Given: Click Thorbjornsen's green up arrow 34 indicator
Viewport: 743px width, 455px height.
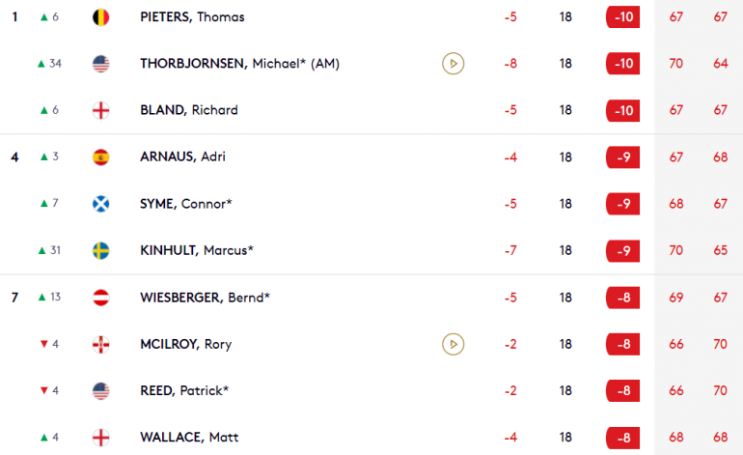Looking at the screenshot, I should (x=49, y=64).
